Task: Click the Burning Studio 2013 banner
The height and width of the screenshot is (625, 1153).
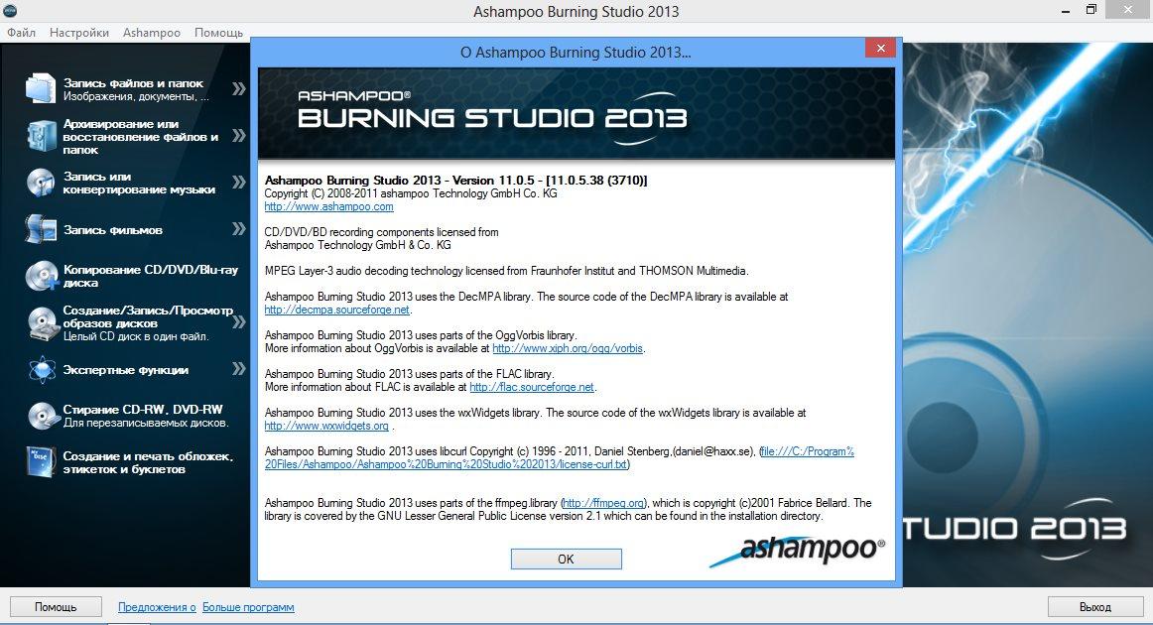Action: (x=576, y=113)
